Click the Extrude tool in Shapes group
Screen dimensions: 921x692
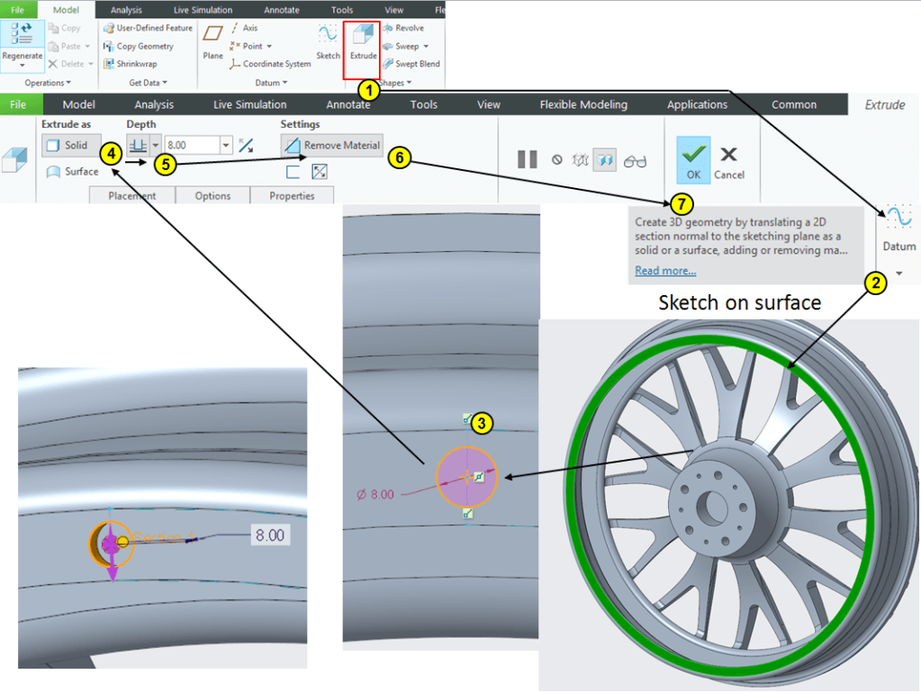tap(363, 43)
